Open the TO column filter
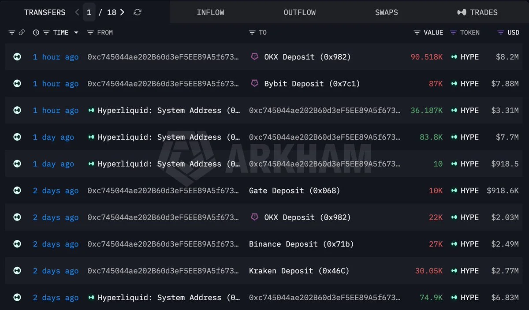The image size is (529, 310). [x=252, y=33]
